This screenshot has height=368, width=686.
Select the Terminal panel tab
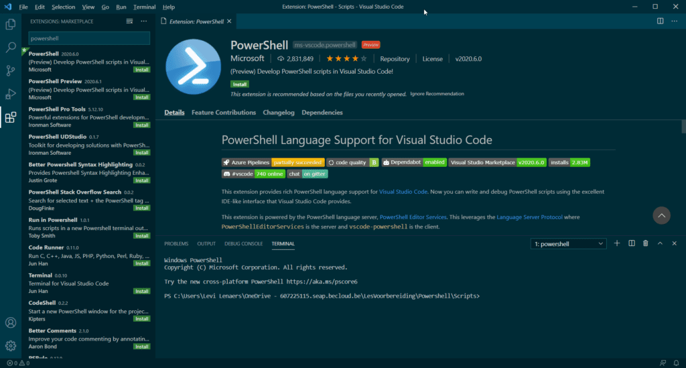[x=283, y=244]
